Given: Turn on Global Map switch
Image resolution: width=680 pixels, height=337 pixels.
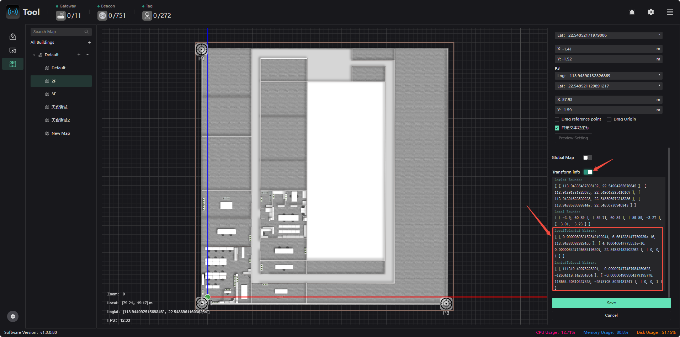Looking at the screenshot, I should click(588, 157).
